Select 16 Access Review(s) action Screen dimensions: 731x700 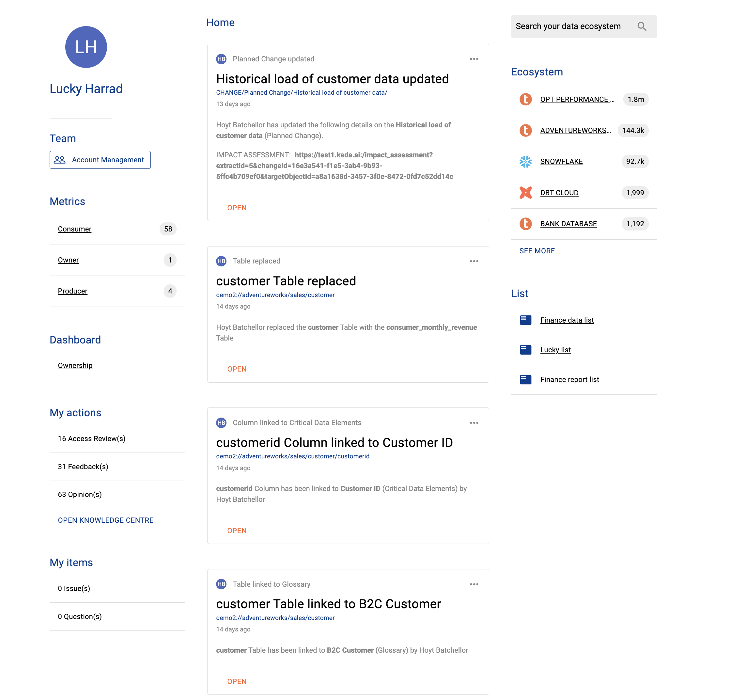click(91, 439)
